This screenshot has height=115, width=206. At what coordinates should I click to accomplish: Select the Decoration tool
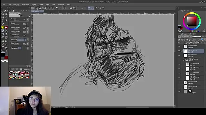(3, 34)
